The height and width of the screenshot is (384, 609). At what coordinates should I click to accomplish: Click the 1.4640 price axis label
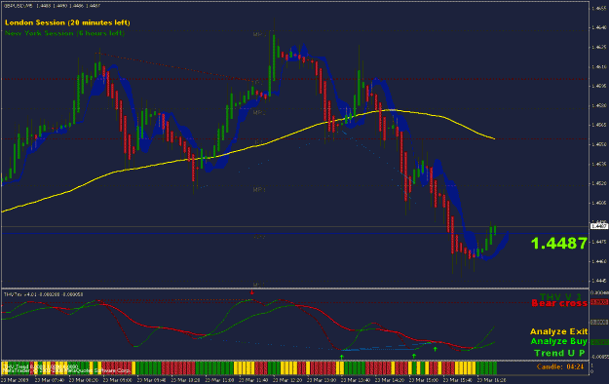[x=598, y=27]
